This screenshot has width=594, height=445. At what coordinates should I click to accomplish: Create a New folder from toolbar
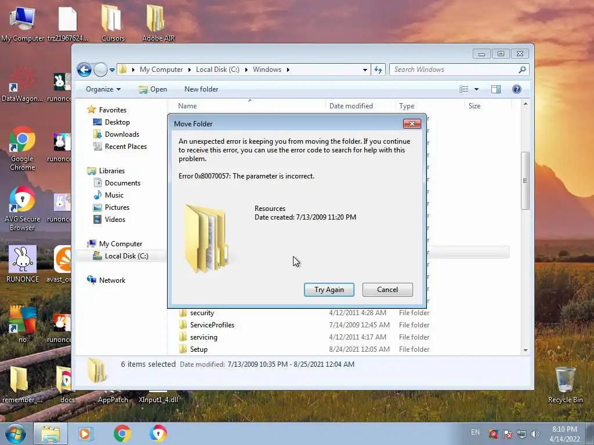pos(201,89)
